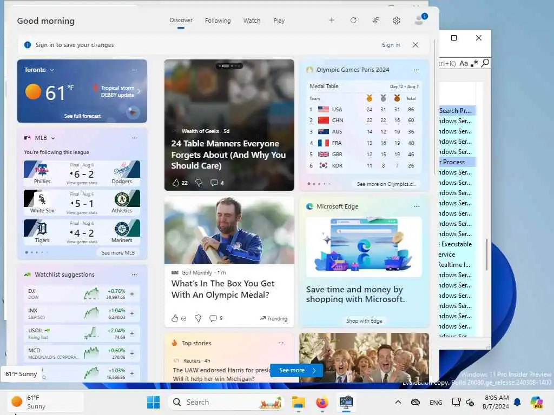Expand the Toronto location dropdown
Screen dimensions: 554x415
[52, 70]
